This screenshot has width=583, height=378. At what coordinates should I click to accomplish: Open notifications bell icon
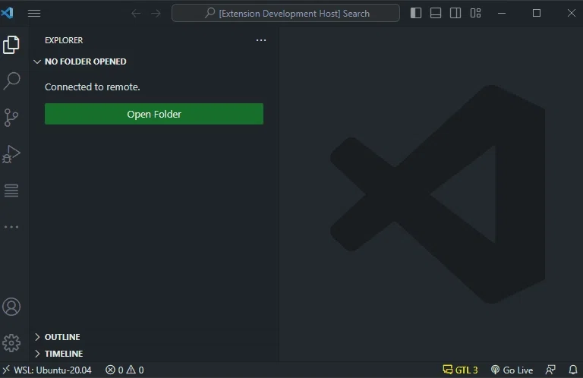[573, 370]
